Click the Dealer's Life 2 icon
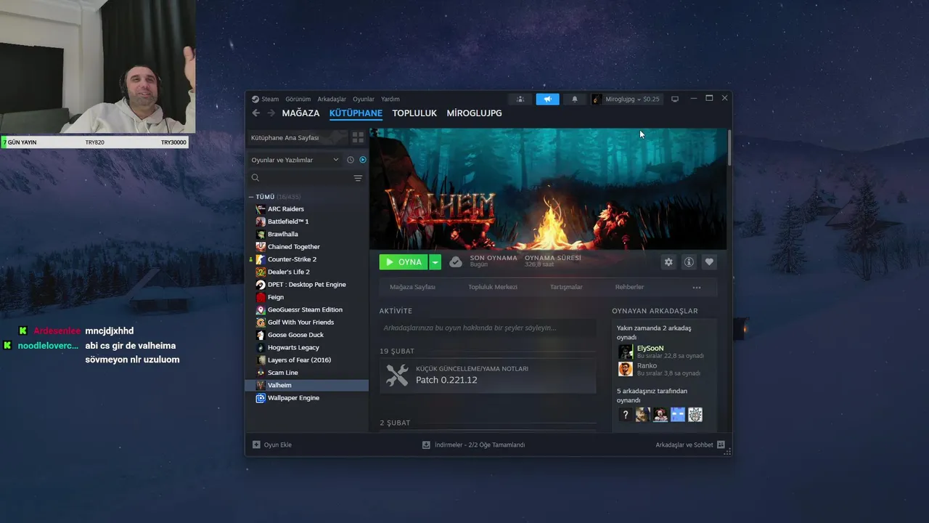This screenshot has width=929, height=523. tap(261, 272)
